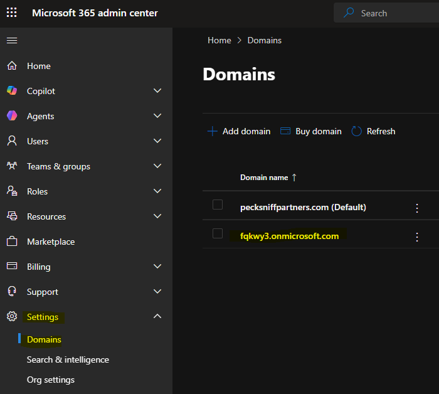
Task: Click the search magnifier icon
Action: point(349,13)
